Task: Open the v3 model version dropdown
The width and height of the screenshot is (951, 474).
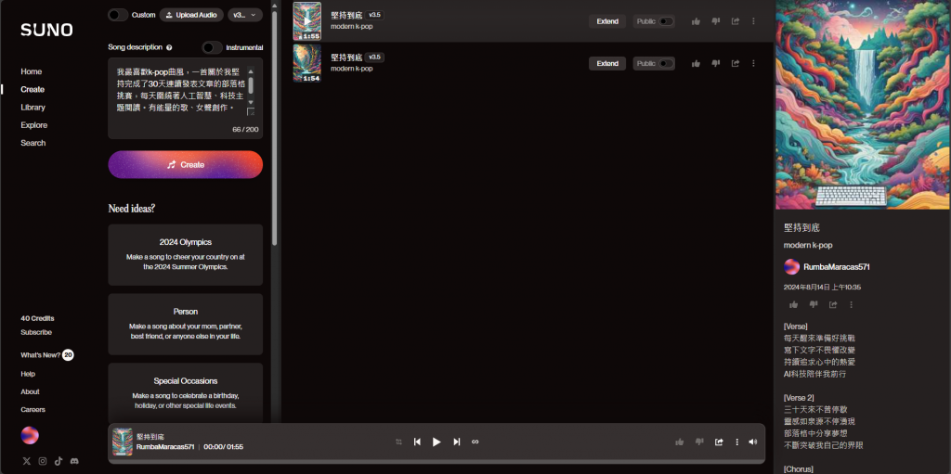Action: 245,15
